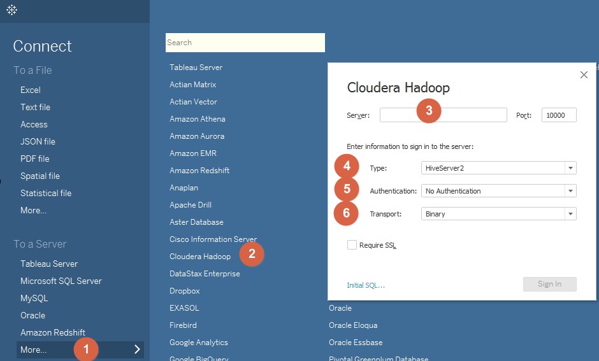599x361 pixels.
Task: Open the Transport dropdown Binary
Action: (x=498, y=214)
